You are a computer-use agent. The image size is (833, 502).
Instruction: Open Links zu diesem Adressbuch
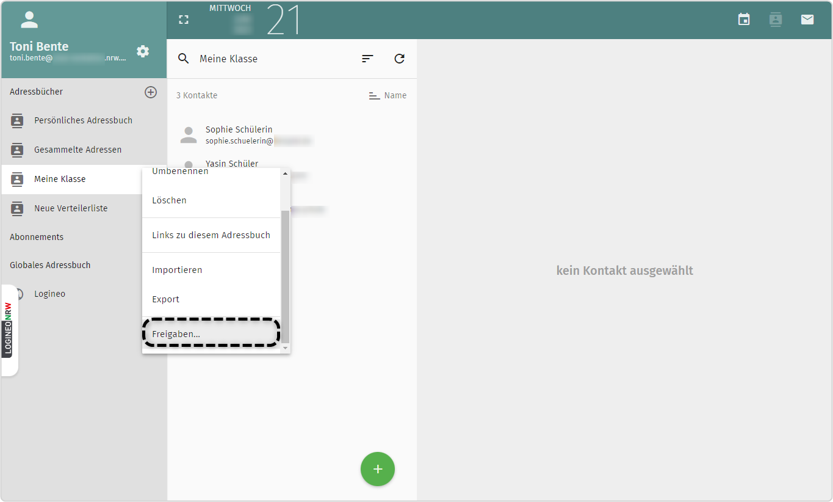212,235
